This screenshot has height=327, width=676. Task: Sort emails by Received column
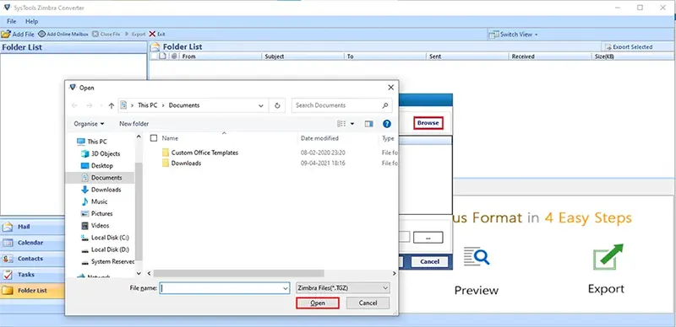point(550,56)
